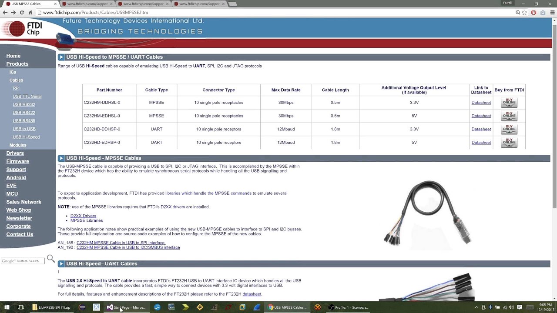Open the Support navigation link
This screenshot has width=557, height=313.
[x=16, y=170]
